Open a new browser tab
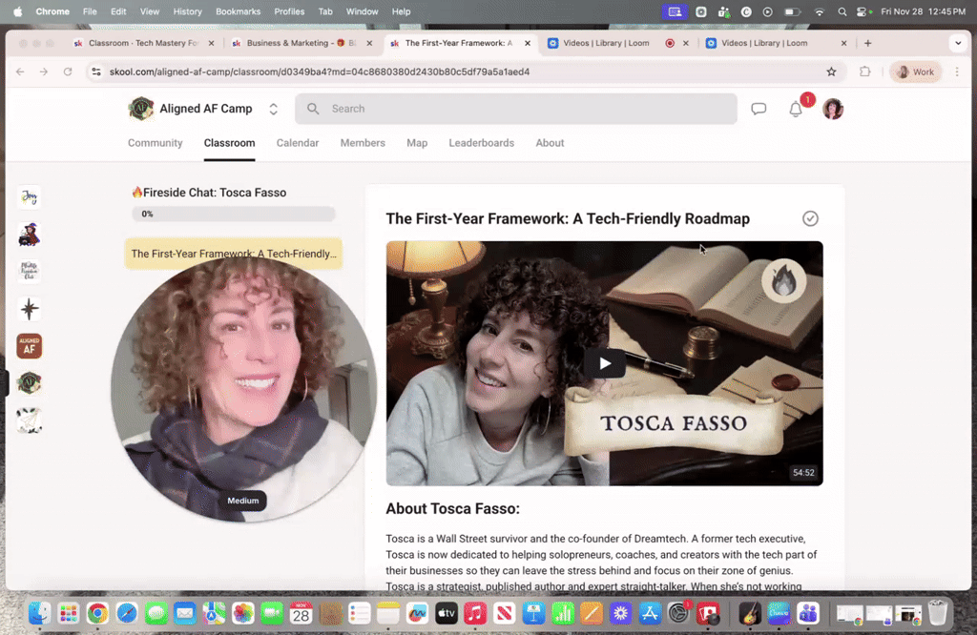The image size is (977, 635). [868, 43]
